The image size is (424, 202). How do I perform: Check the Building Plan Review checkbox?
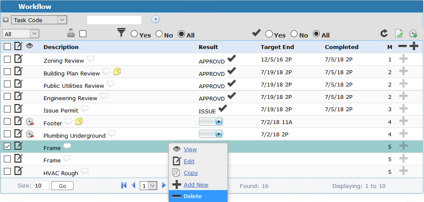coord(7,72)
